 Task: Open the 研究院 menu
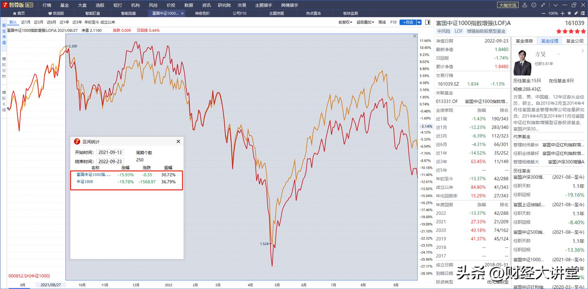click(x=224, y=5)
